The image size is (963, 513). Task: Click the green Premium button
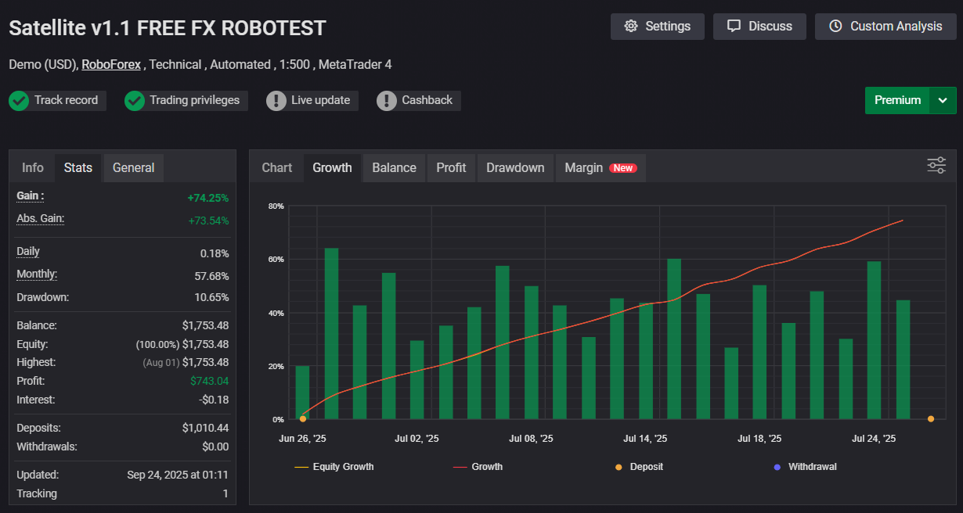[x=897, y=100]
